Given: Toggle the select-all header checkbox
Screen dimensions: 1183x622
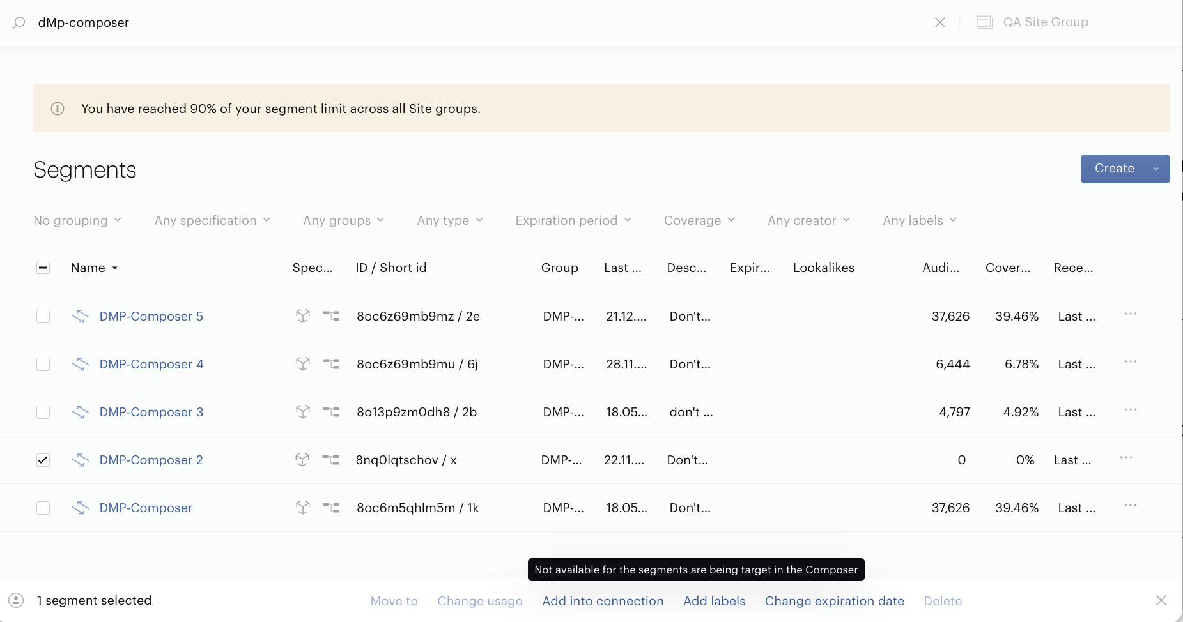Looking at the screenshot, I should 43,268.
